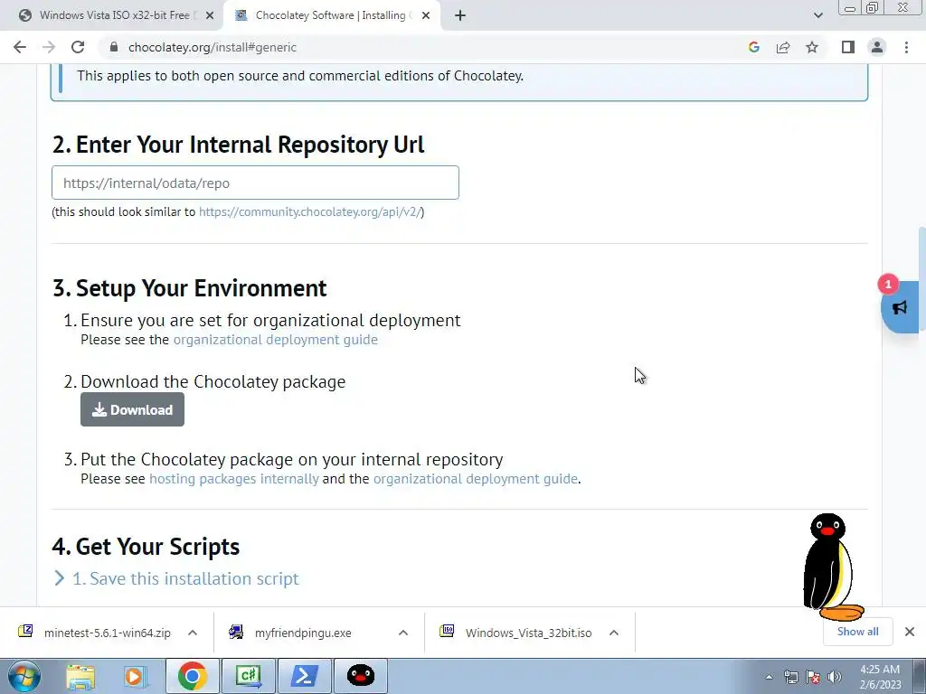Click the Pingu penguin character
926x694 pixels.
tap(832, 567)
